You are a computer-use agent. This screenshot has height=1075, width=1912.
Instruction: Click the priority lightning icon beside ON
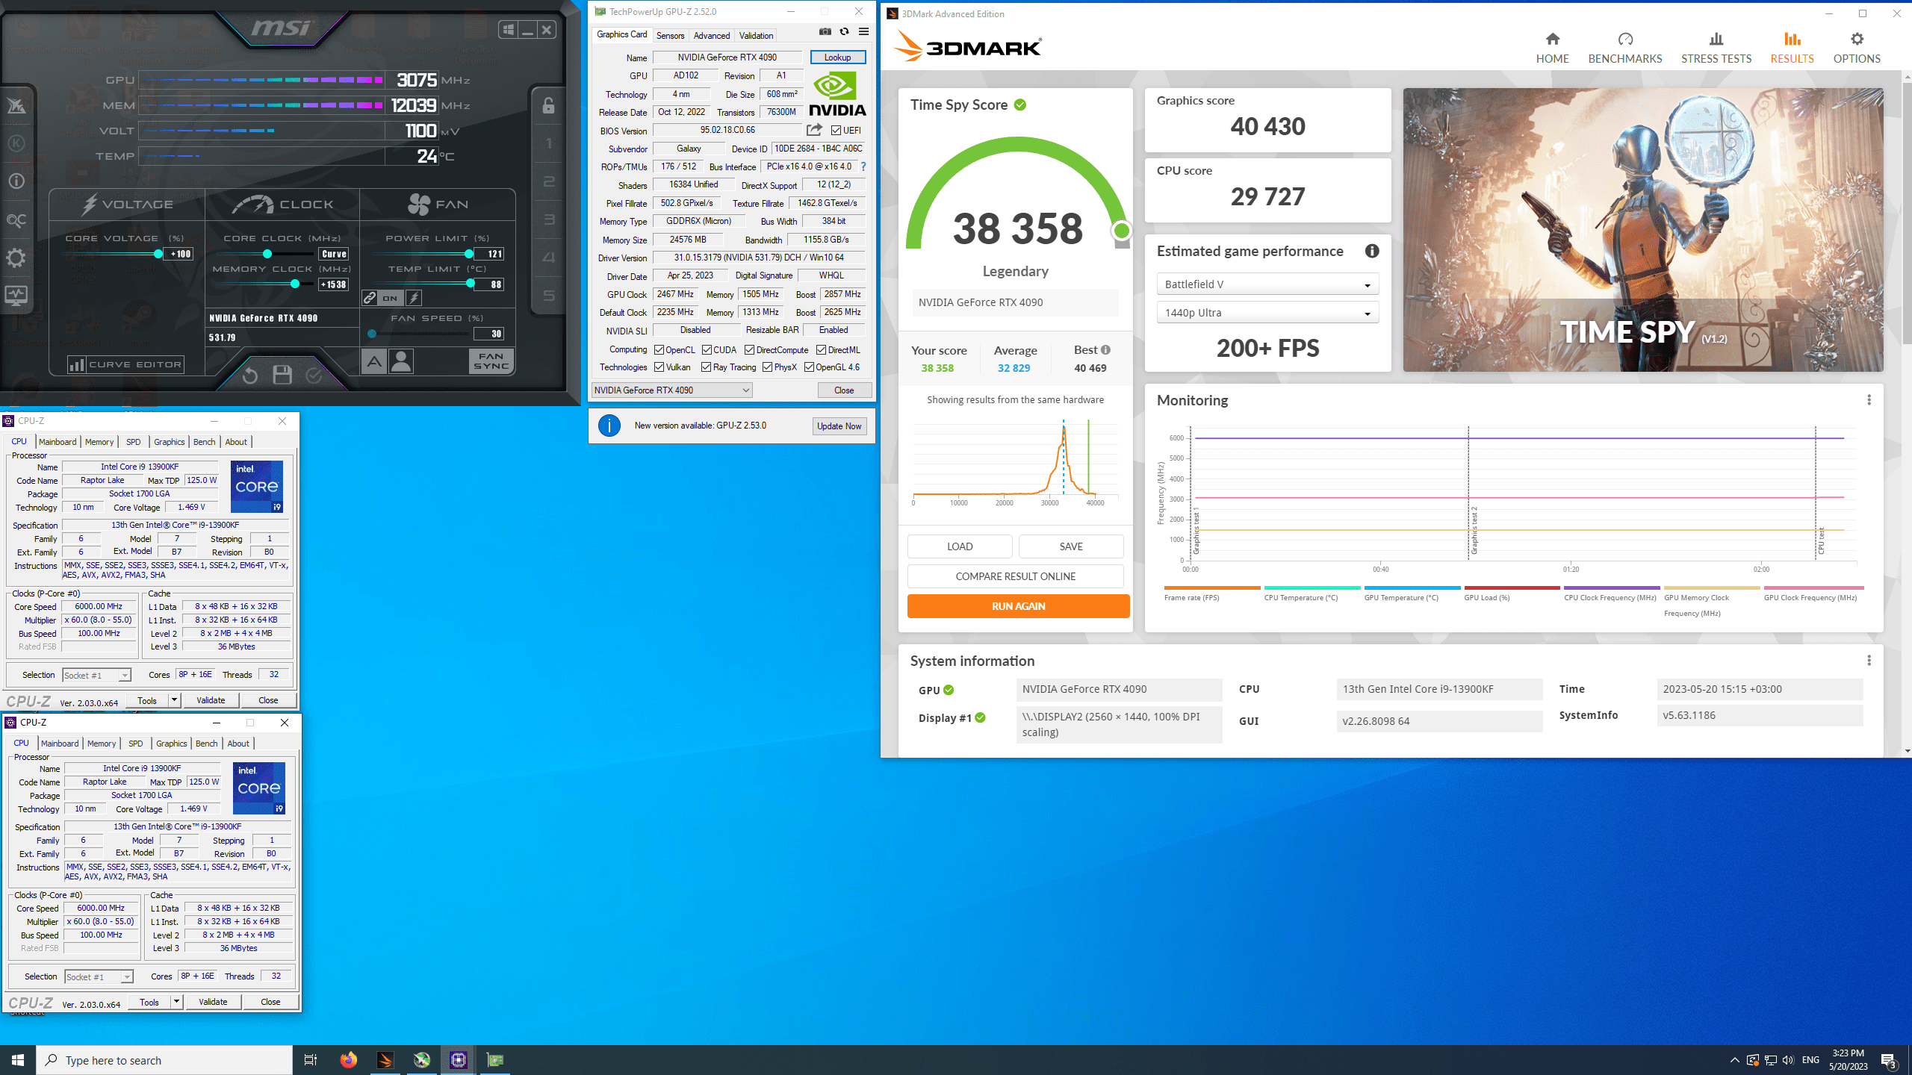pyautogui.click(x=414, y=298)
